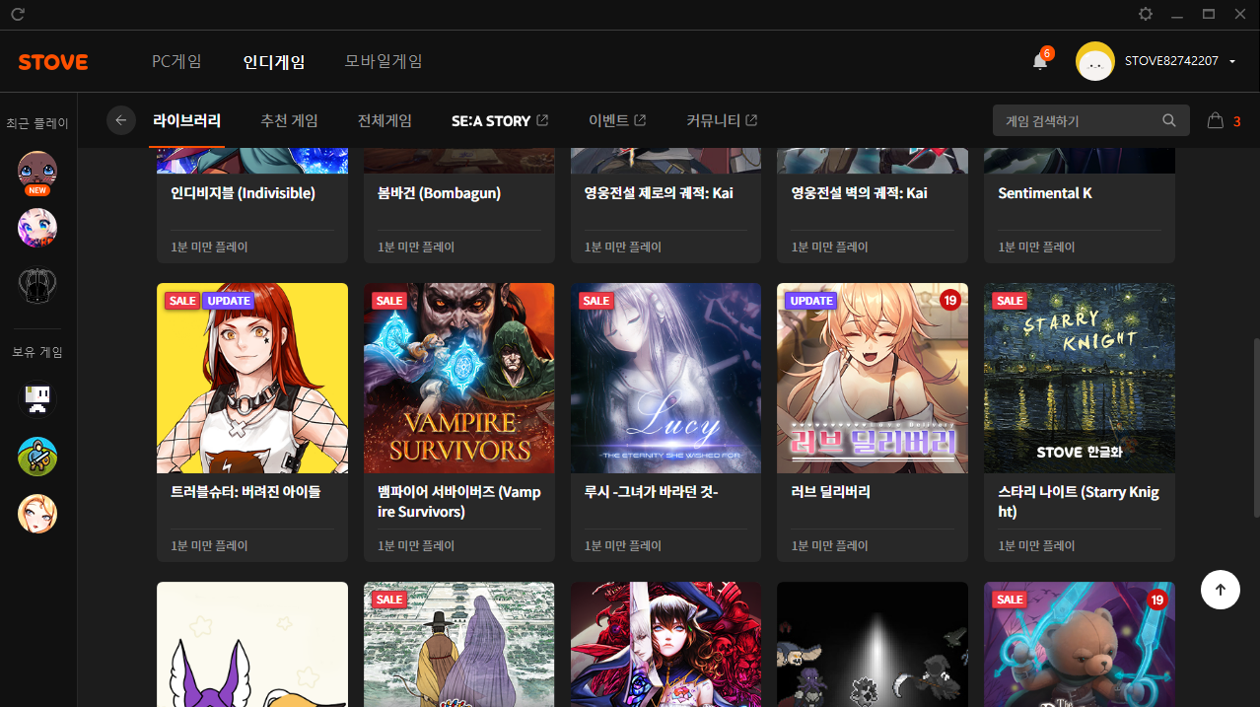Viewport: 1260px width, 707px height.
Task: Click the back arrow button
Action: point(121,120)
